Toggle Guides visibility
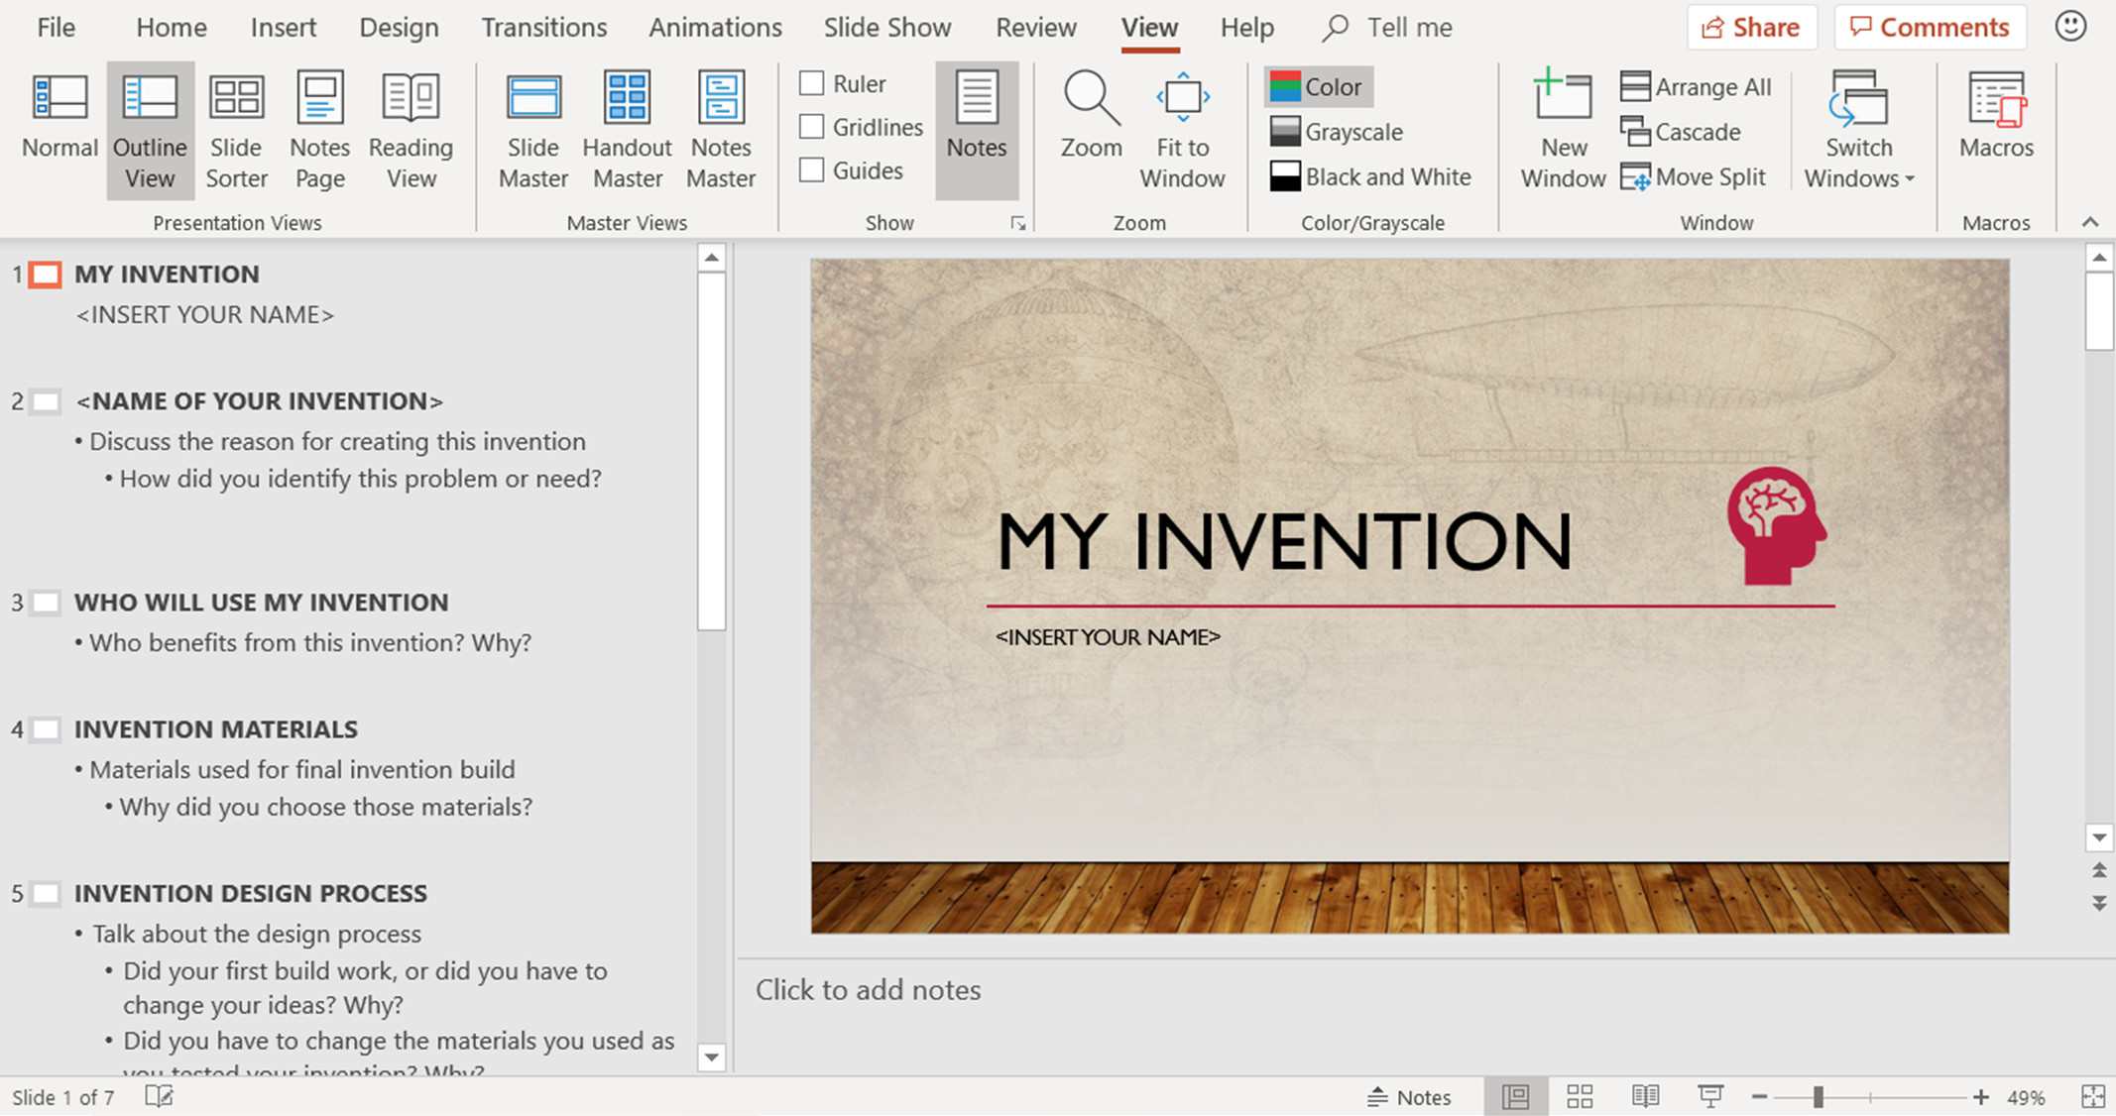The width and height of the screenshot is (2116, 1116). pyautogui.click(x=810, y=169)
